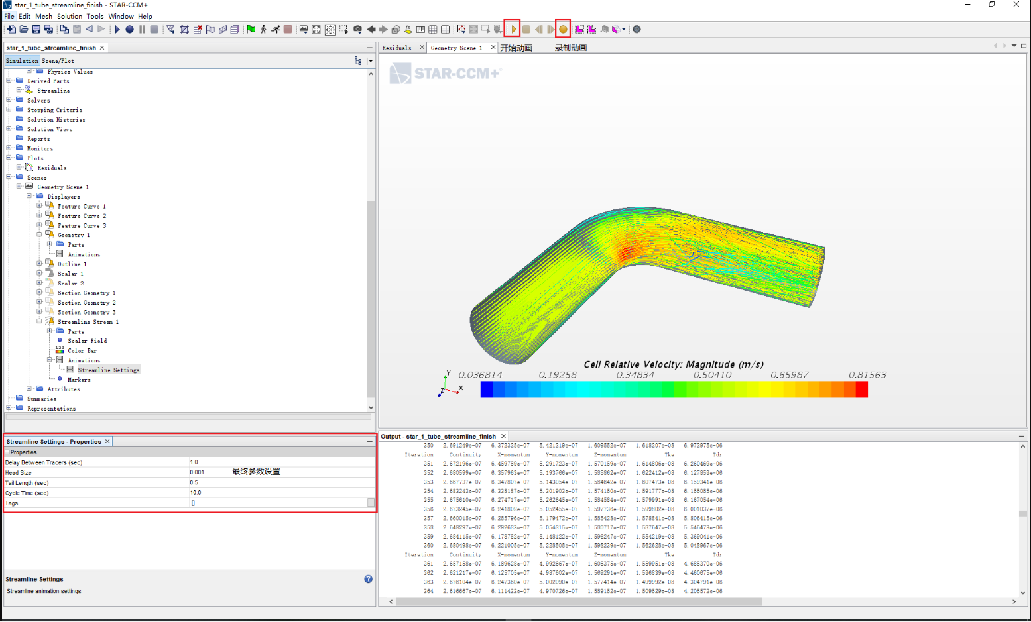Click the black back arrow view icon
Image resolution: width=1031 pixels, height=622 pixels.
371,29
